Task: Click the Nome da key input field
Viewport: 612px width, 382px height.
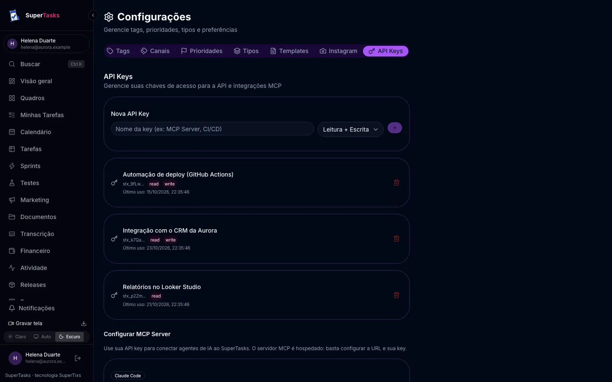Action: tap(212, 129)
